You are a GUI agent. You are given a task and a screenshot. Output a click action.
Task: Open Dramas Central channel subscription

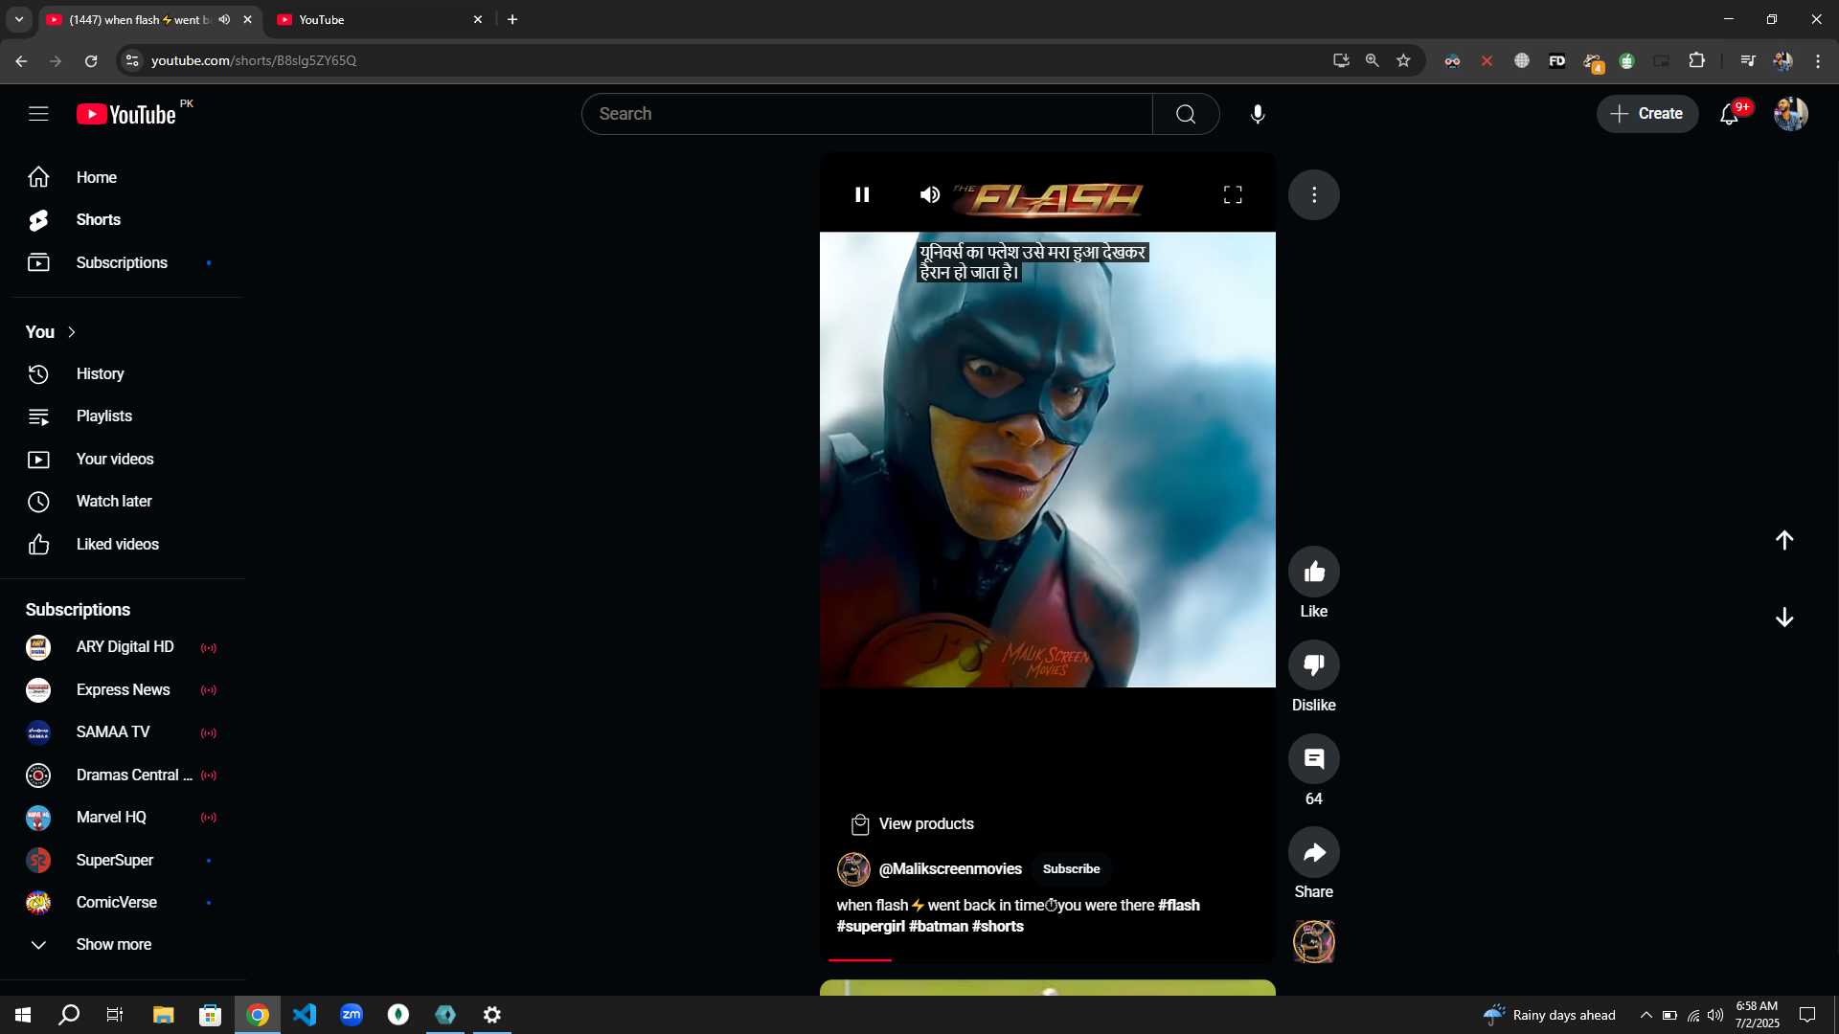point(123,775)
